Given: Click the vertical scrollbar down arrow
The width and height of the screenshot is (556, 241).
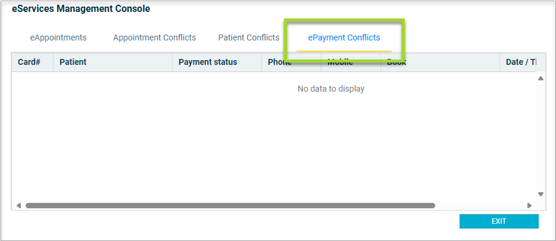Looking at the screenshot, I should pos(541,194).
